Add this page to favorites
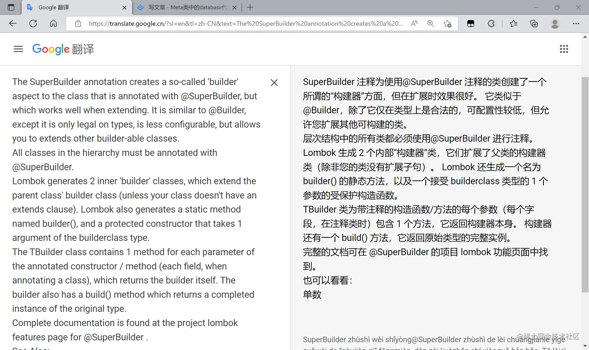589x350 pixels. coord(447,23)
